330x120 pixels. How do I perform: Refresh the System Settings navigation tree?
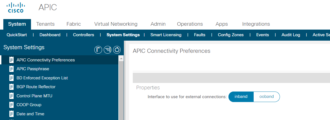coord(117,50)
